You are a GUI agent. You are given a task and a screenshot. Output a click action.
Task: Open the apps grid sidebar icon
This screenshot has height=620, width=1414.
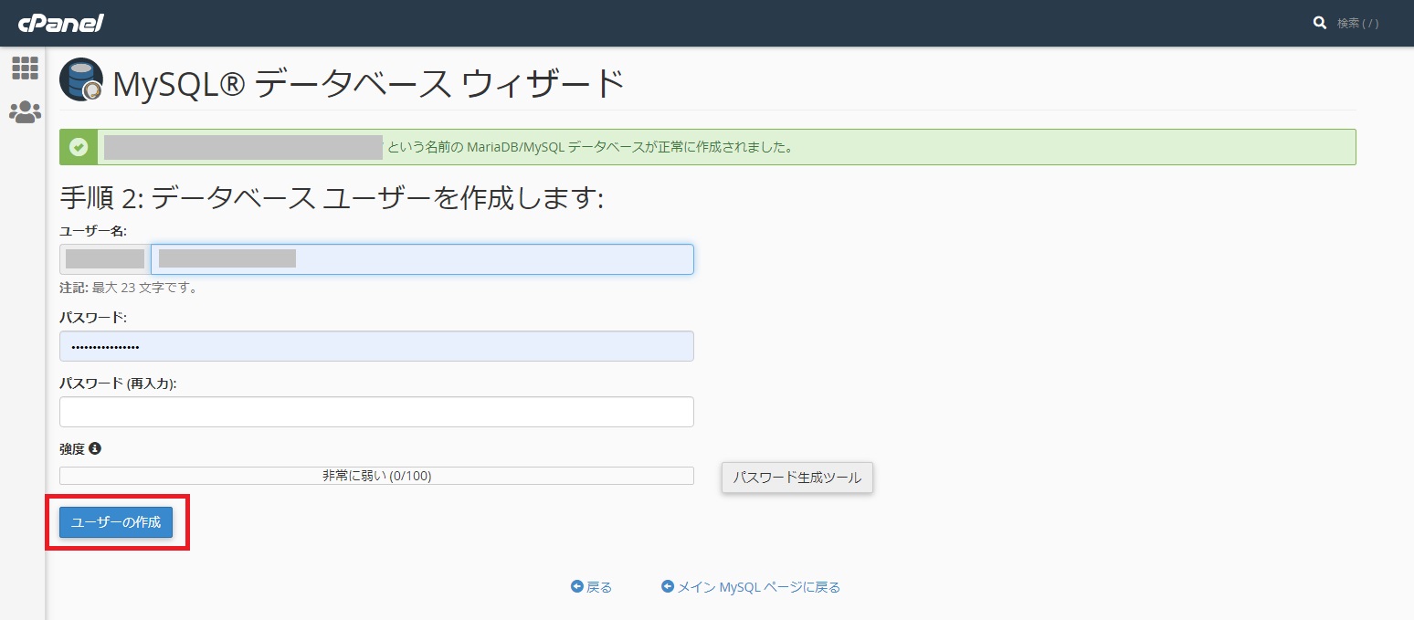[25, 68]
